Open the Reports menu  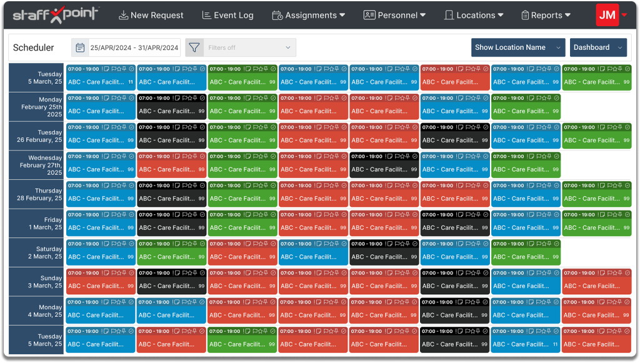point(546,15)
